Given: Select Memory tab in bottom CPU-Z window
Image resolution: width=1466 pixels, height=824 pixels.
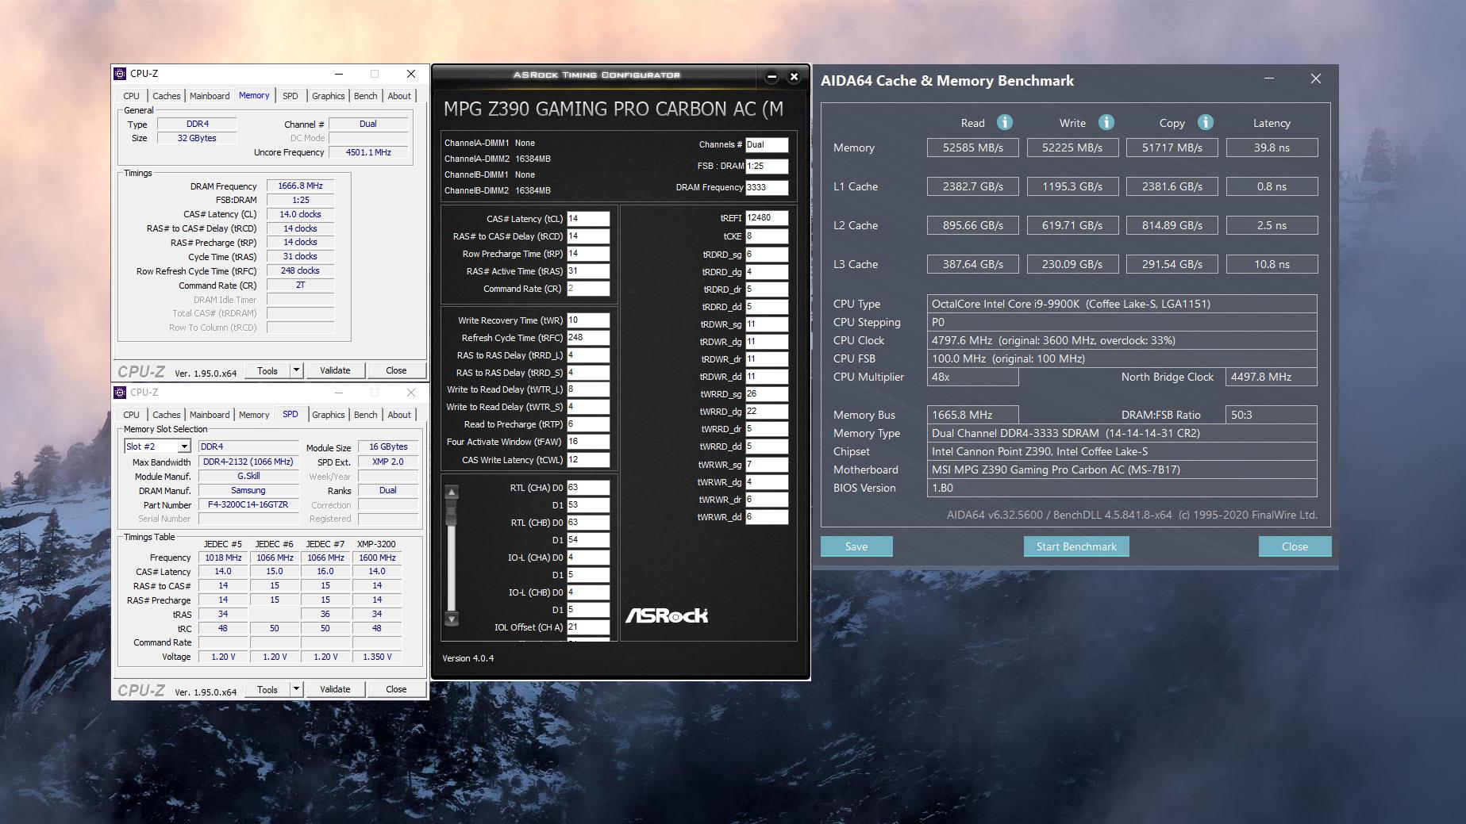Looking at the screenshot, I should coord(254,415).
